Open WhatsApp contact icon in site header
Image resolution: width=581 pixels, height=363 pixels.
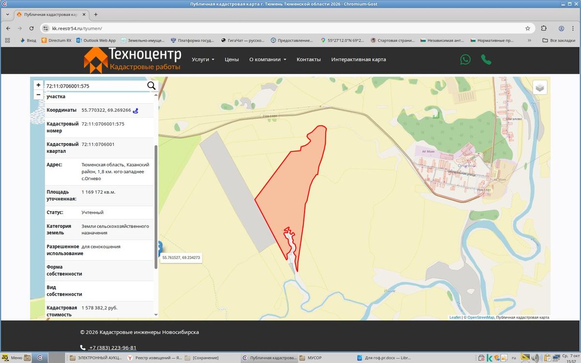(465, 60)
